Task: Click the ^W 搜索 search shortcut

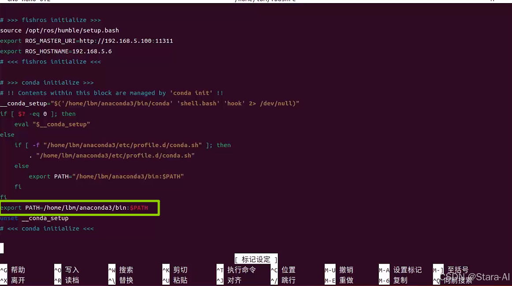Action: pyautogui.click(x=121, y=270)
